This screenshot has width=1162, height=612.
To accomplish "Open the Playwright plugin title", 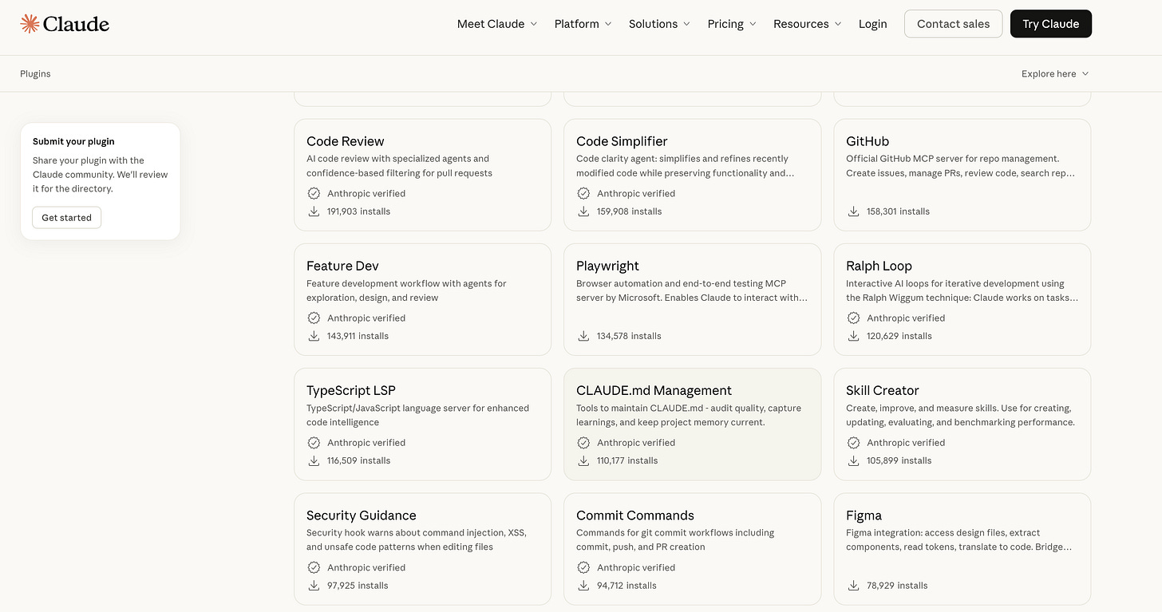I will 607,266.
